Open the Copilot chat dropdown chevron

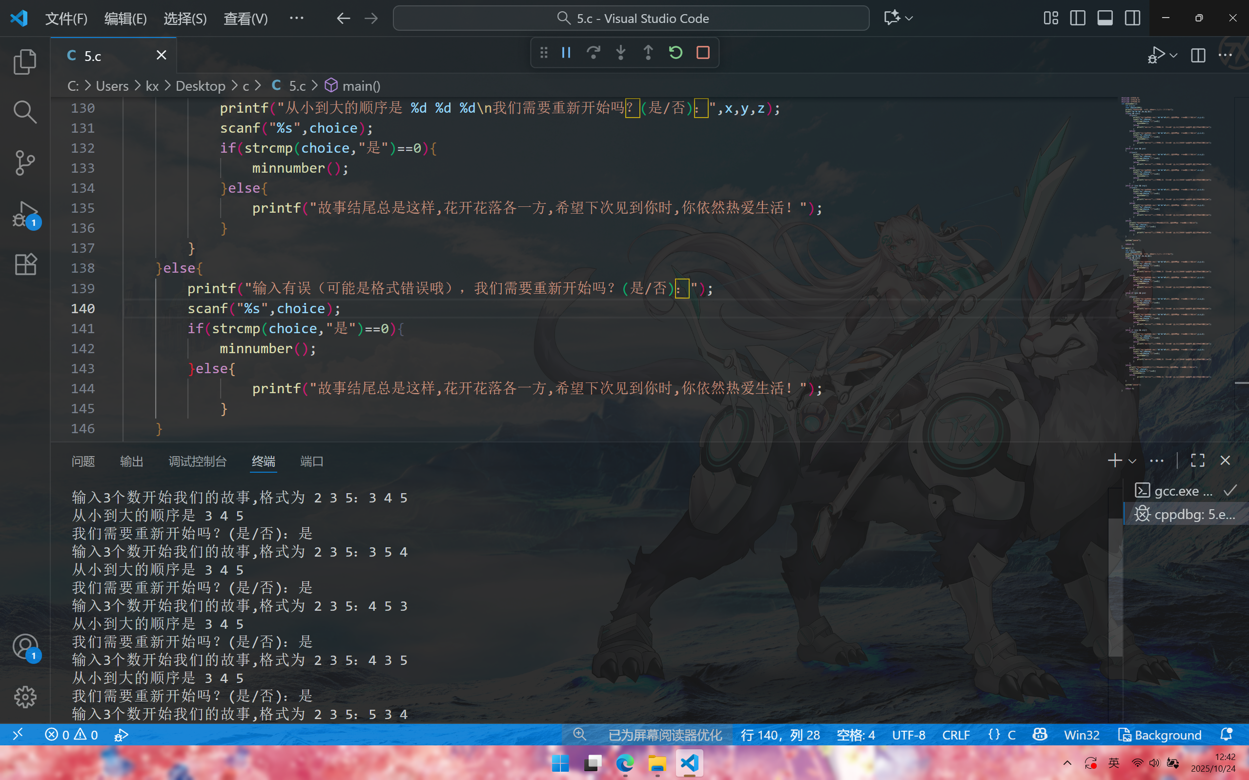(909, 18)
